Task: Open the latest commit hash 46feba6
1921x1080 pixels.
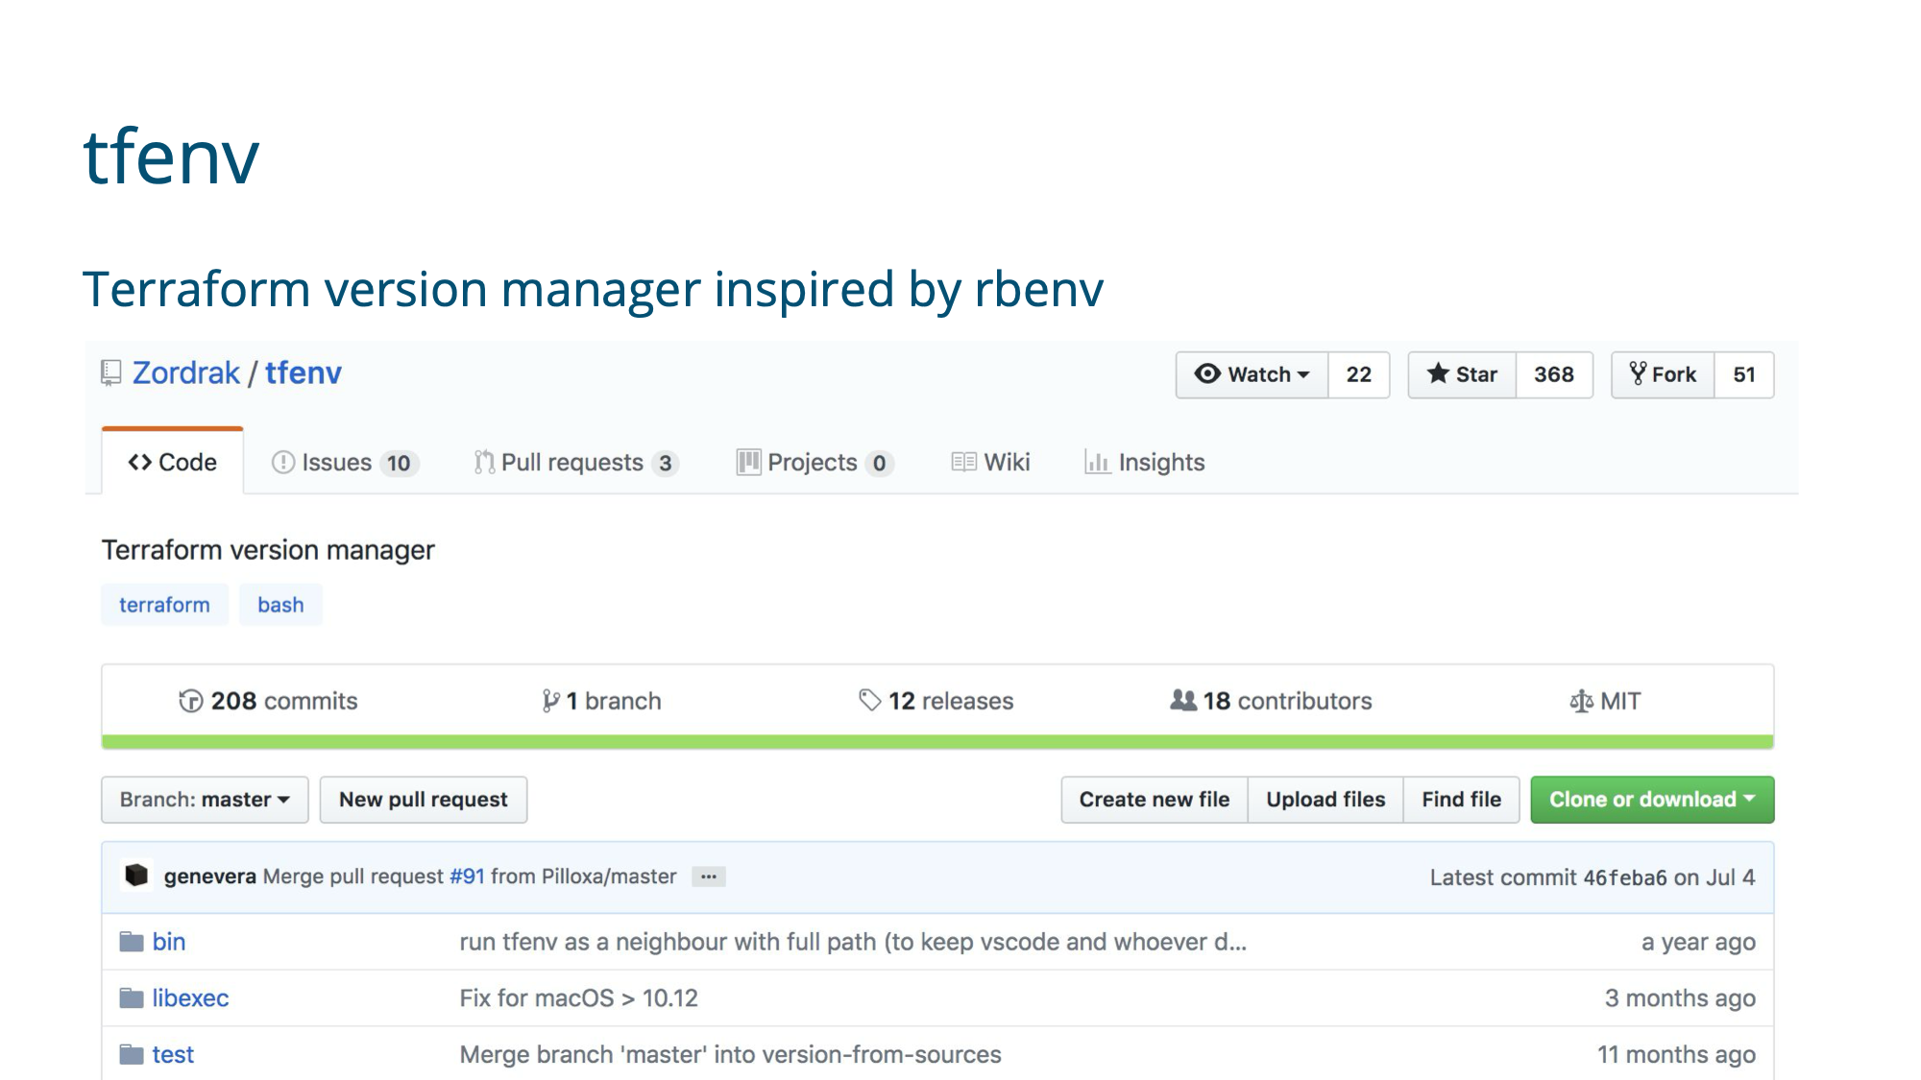Action: [1625, 877]
